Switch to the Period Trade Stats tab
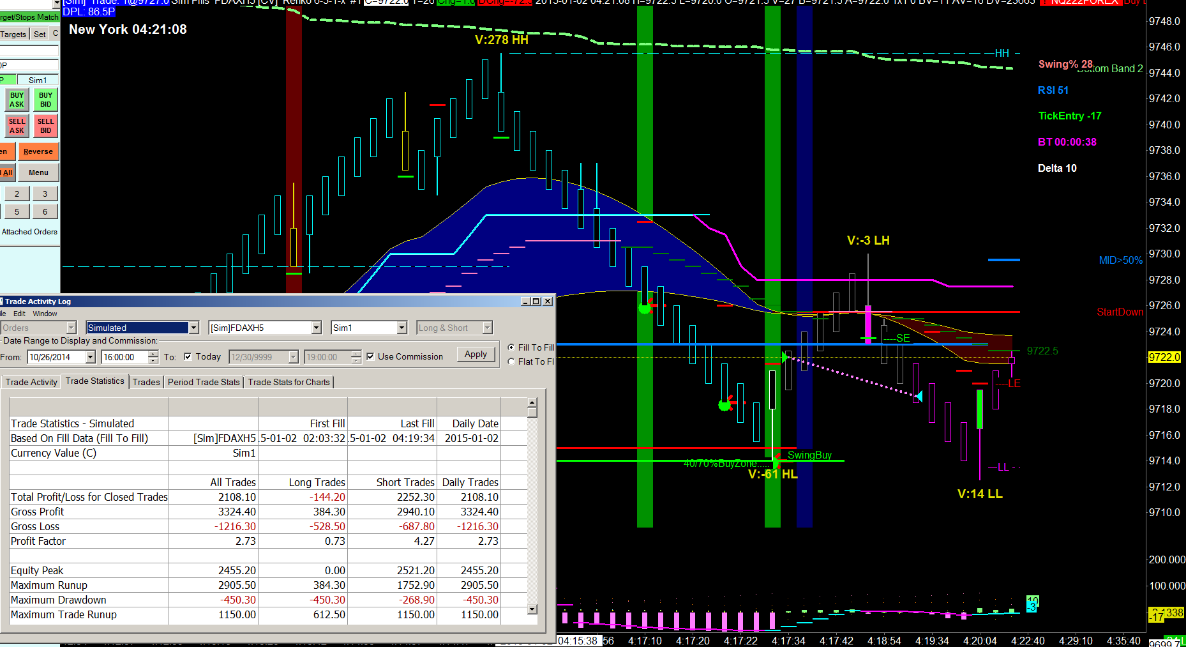This screenshot has height=647, width=1186. coord(204,382)
